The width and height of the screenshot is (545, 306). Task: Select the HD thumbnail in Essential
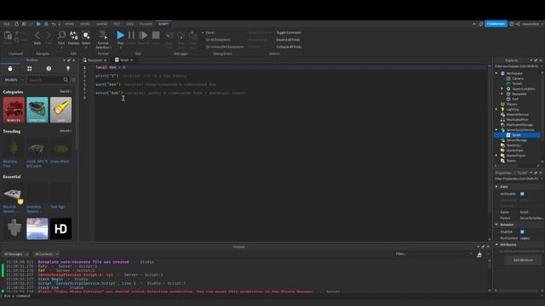point(60,229)
